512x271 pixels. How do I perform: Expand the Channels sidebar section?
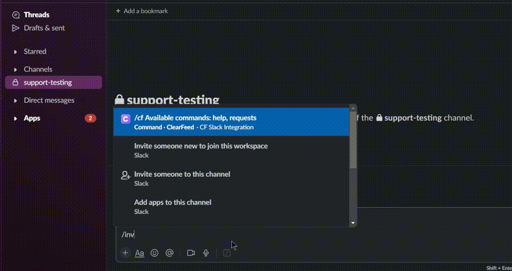[15, 69]
